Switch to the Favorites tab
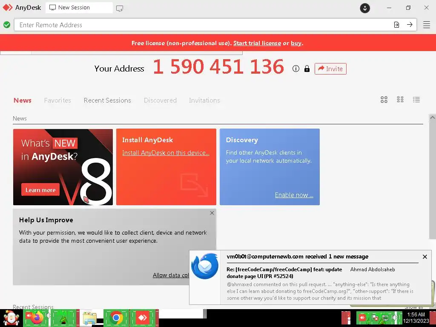436x327 pixels. 57,100
